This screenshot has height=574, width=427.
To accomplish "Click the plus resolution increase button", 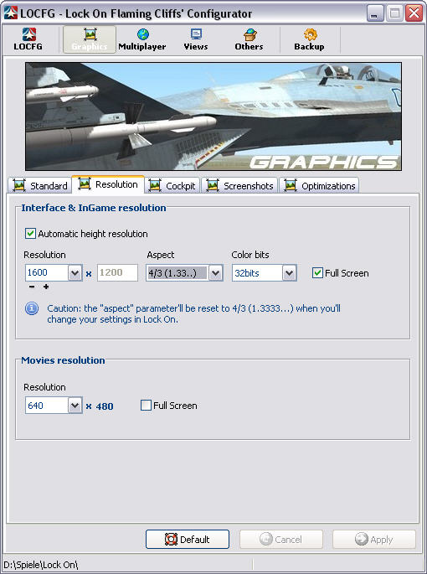I will [x=46, y=287].
